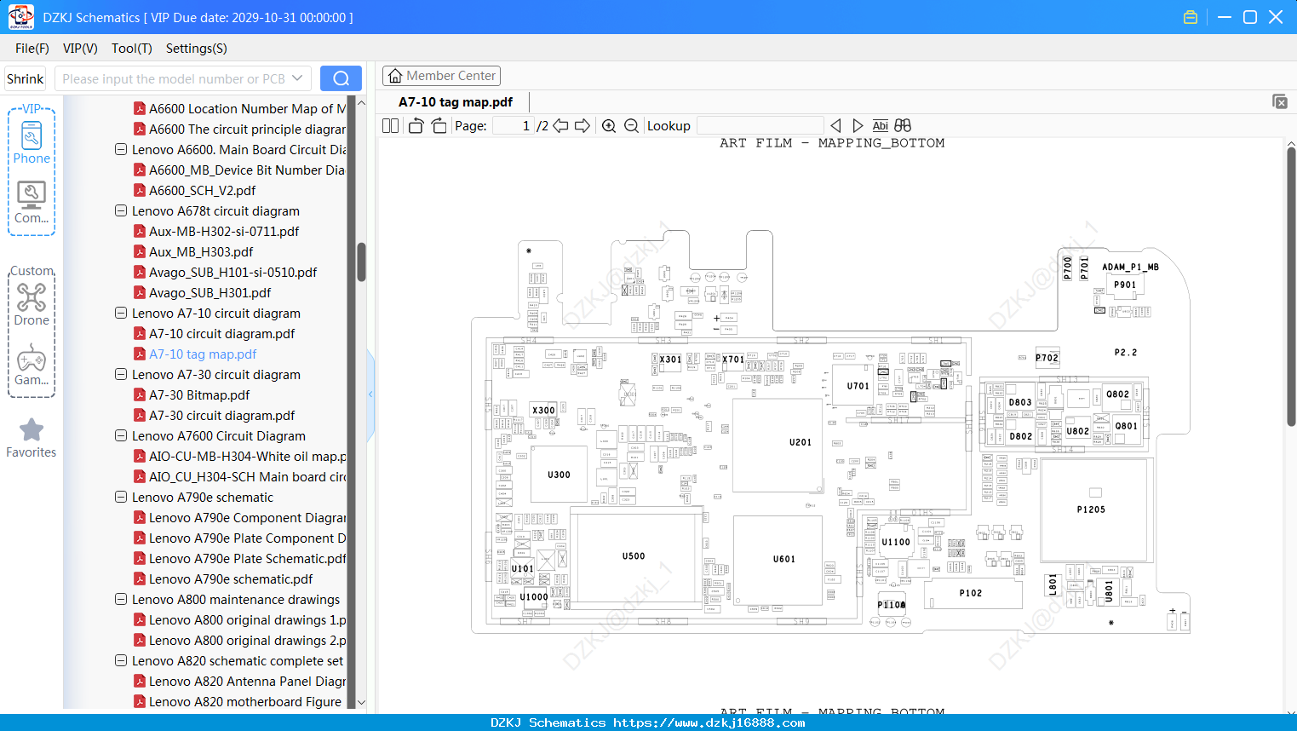Collapse Lenovo A820 schematic complete set folder
The height and width of the screenshot is (731, 1297).
(x=121, y=660)
